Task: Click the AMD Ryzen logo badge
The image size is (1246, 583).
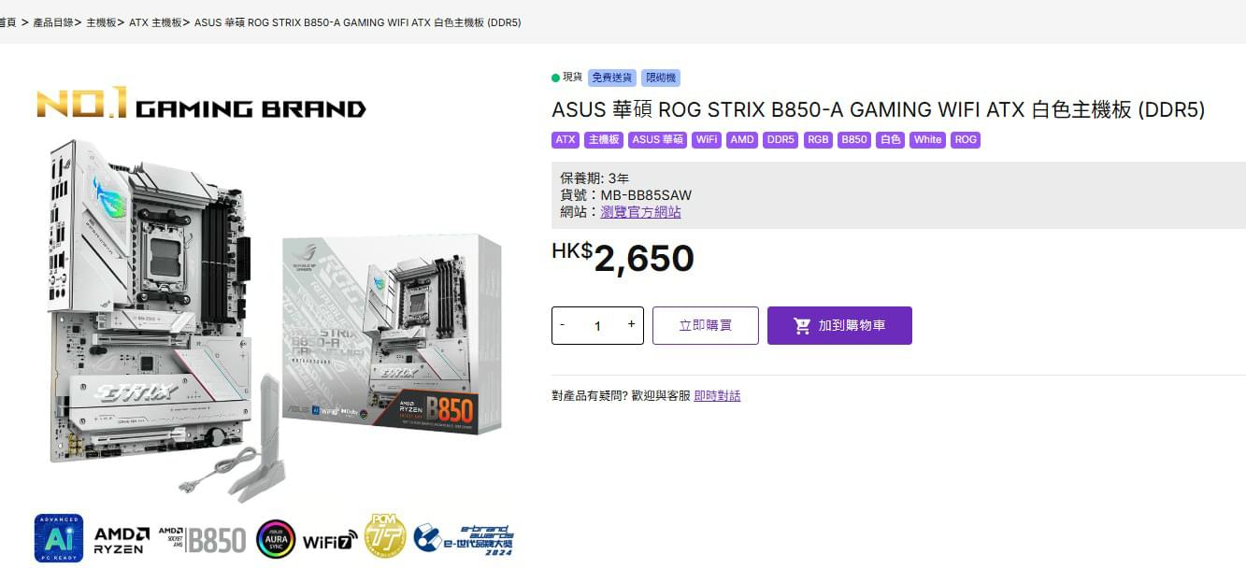Action: [x=122, y=540]
